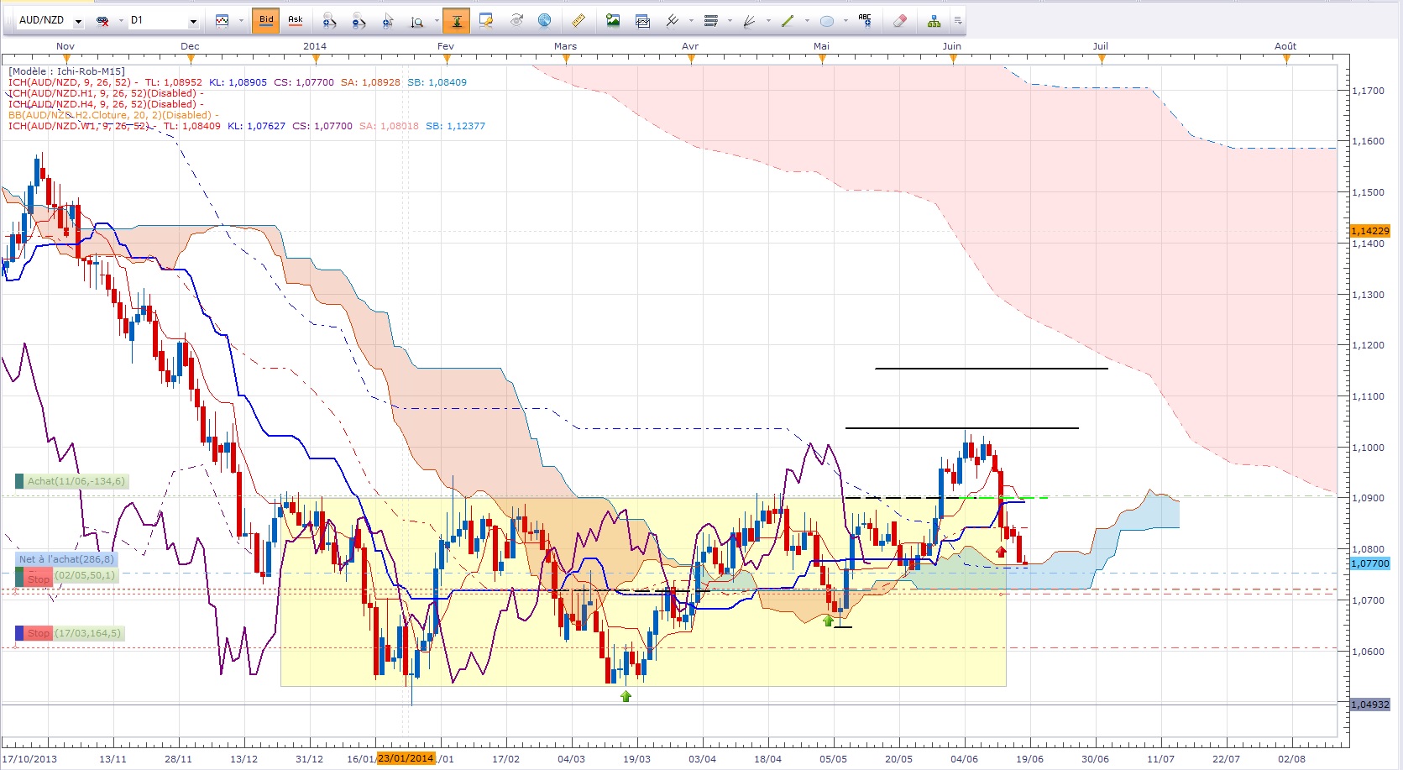1403x770 pixels.
Task: Click the vertical scale zoom icon
Action: [417, 20]
